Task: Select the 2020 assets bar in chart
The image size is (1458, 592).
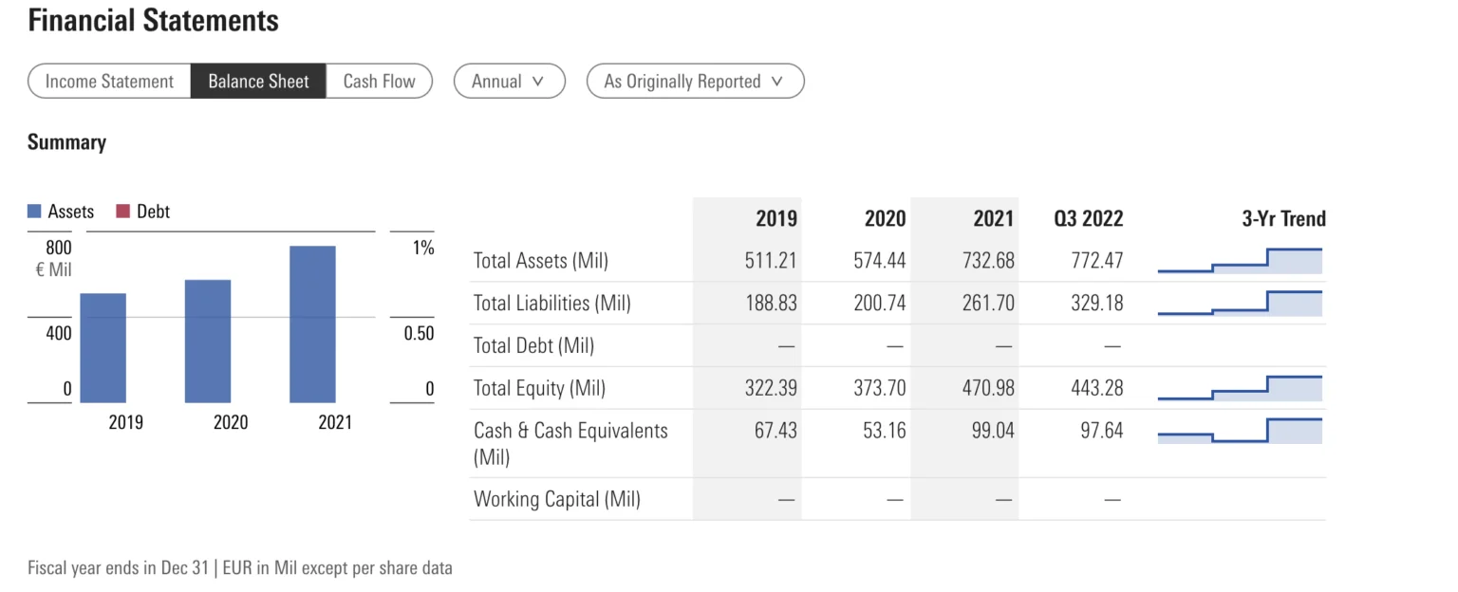Action: point(208,341)
